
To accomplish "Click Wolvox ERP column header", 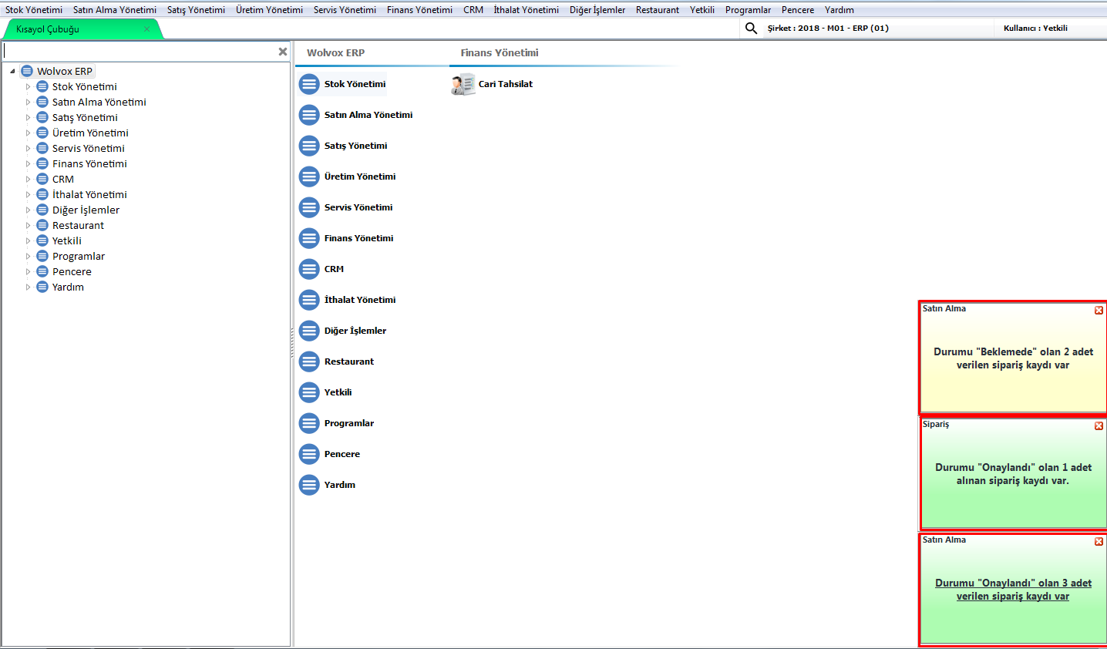I will [335, 52].
